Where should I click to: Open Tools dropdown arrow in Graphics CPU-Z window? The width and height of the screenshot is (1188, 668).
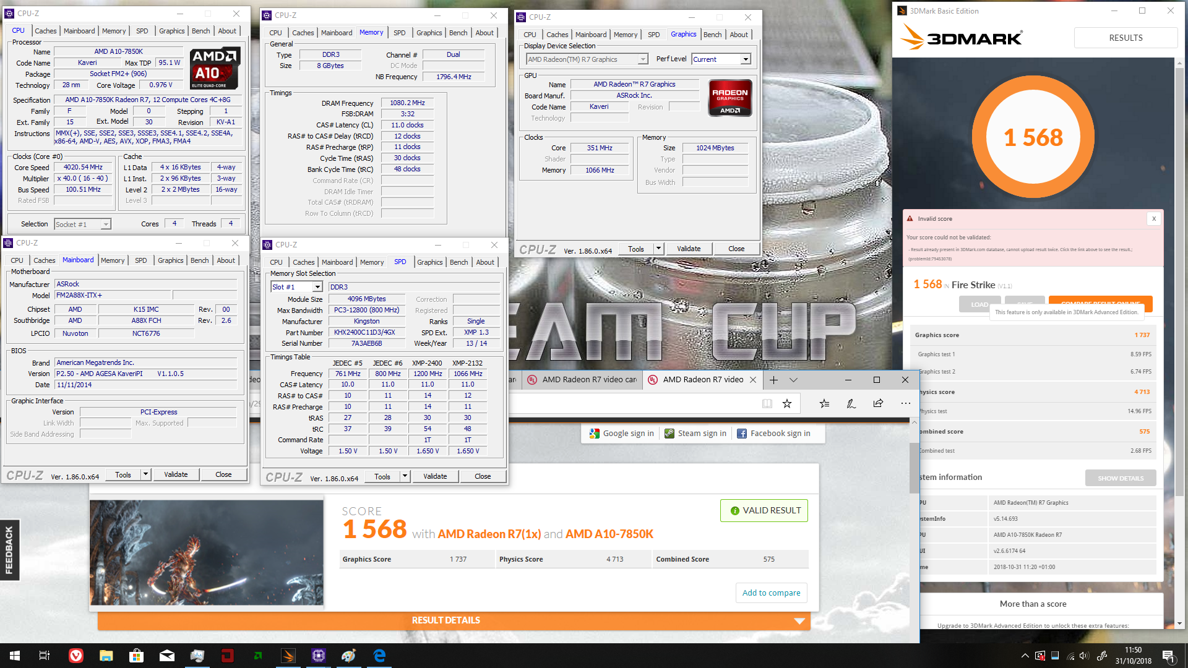pos(658,249)
